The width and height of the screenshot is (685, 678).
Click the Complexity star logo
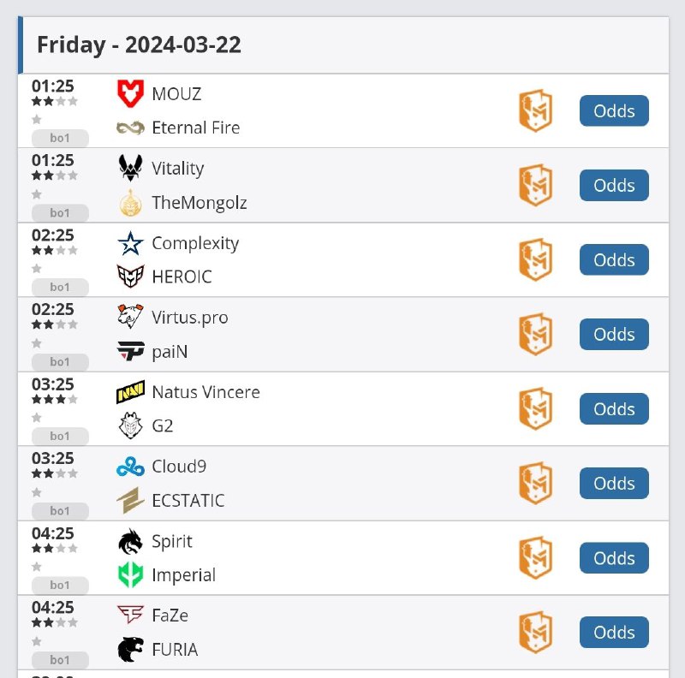130,243
